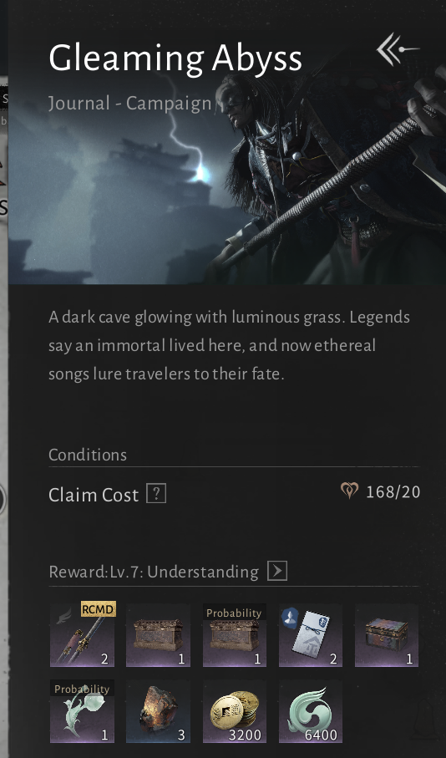Click the Gleaming Abyss title
446x758 pixels.
(175, 59)
